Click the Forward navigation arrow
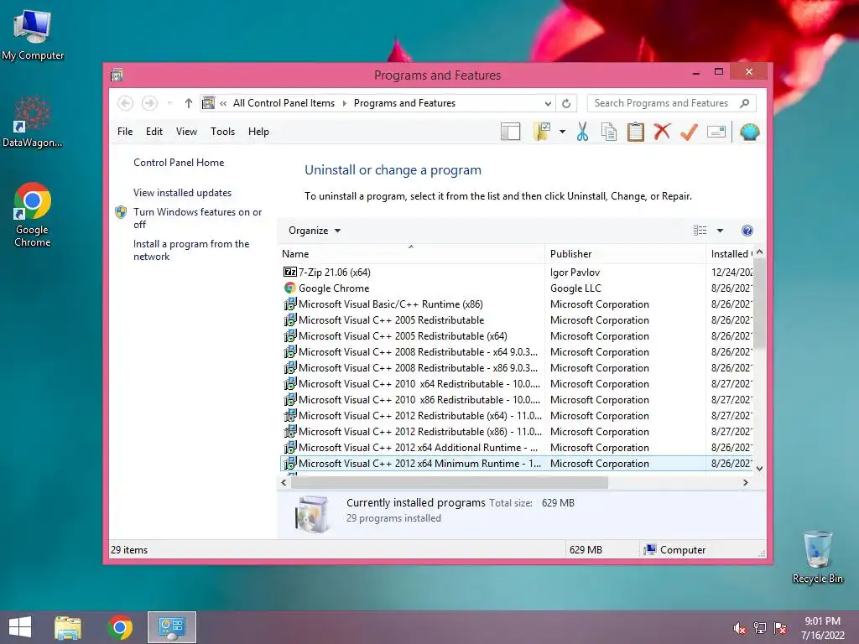The height and width of the screenshot is (644, 859). [149, 103]
